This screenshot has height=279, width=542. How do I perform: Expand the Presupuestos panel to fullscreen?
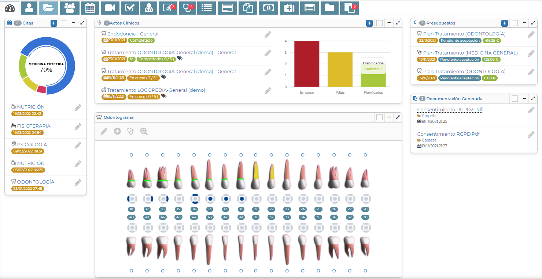click(533, 23)
